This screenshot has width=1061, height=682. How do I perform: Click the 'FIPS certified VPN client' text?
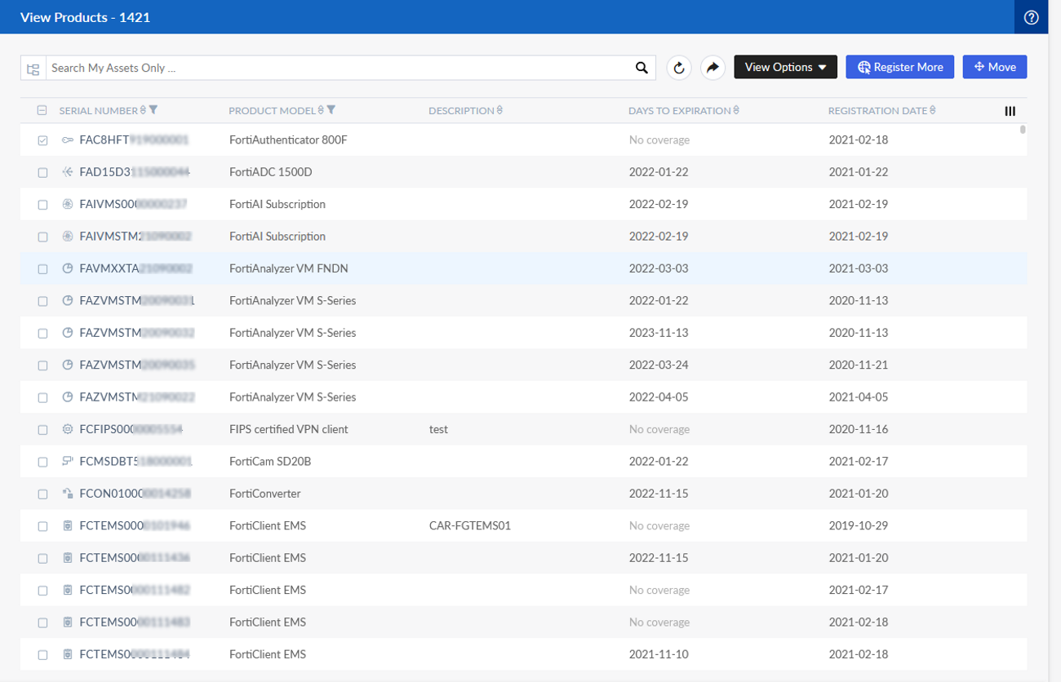coord(289,429)
